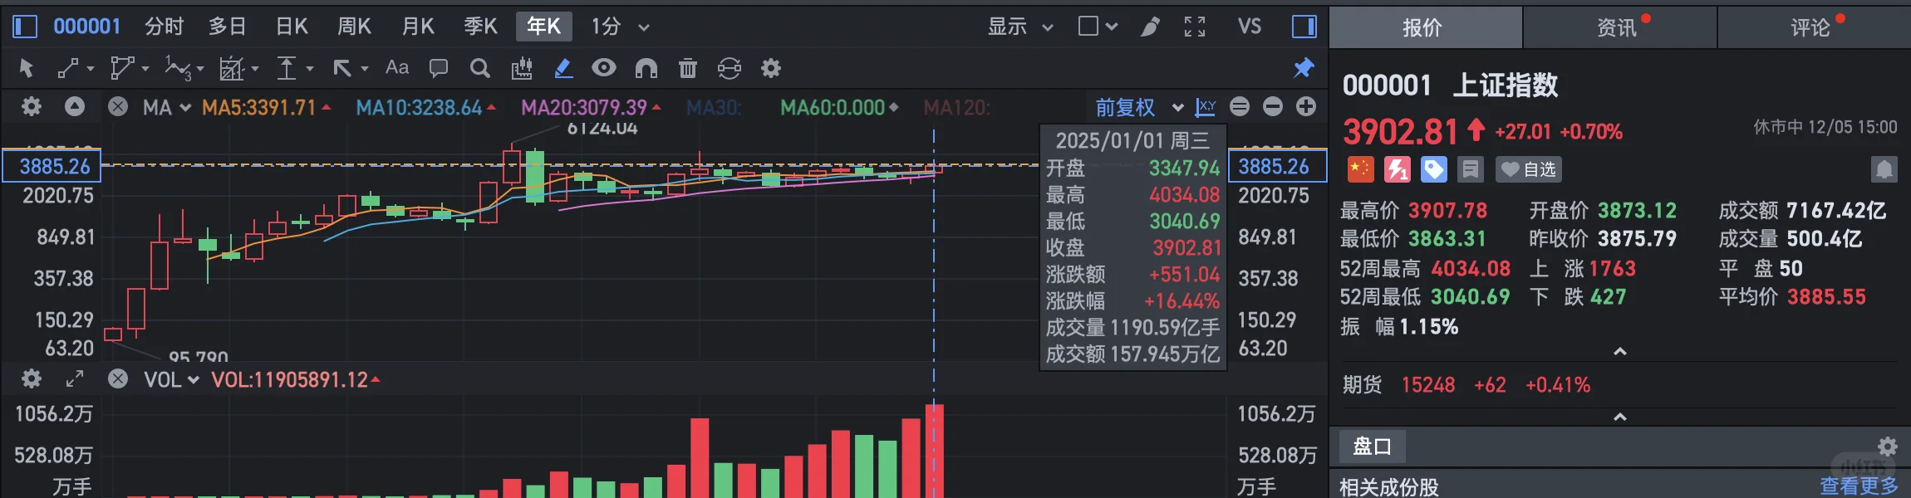The height and width of the screenshot is (498, 1911).
Task: Toggle drawing visibility eye icon
Action: [x=604, y=68]
